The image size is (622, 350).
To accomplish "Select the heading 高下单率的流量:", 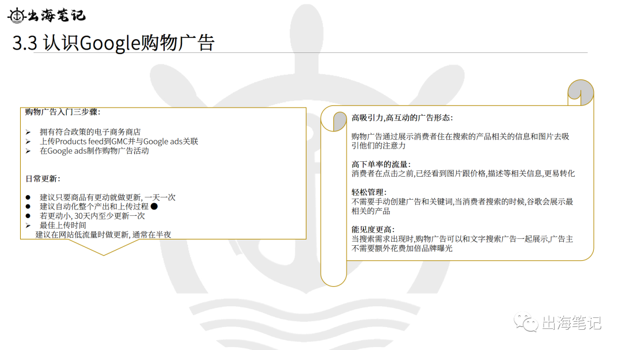I will coord(381,164).
